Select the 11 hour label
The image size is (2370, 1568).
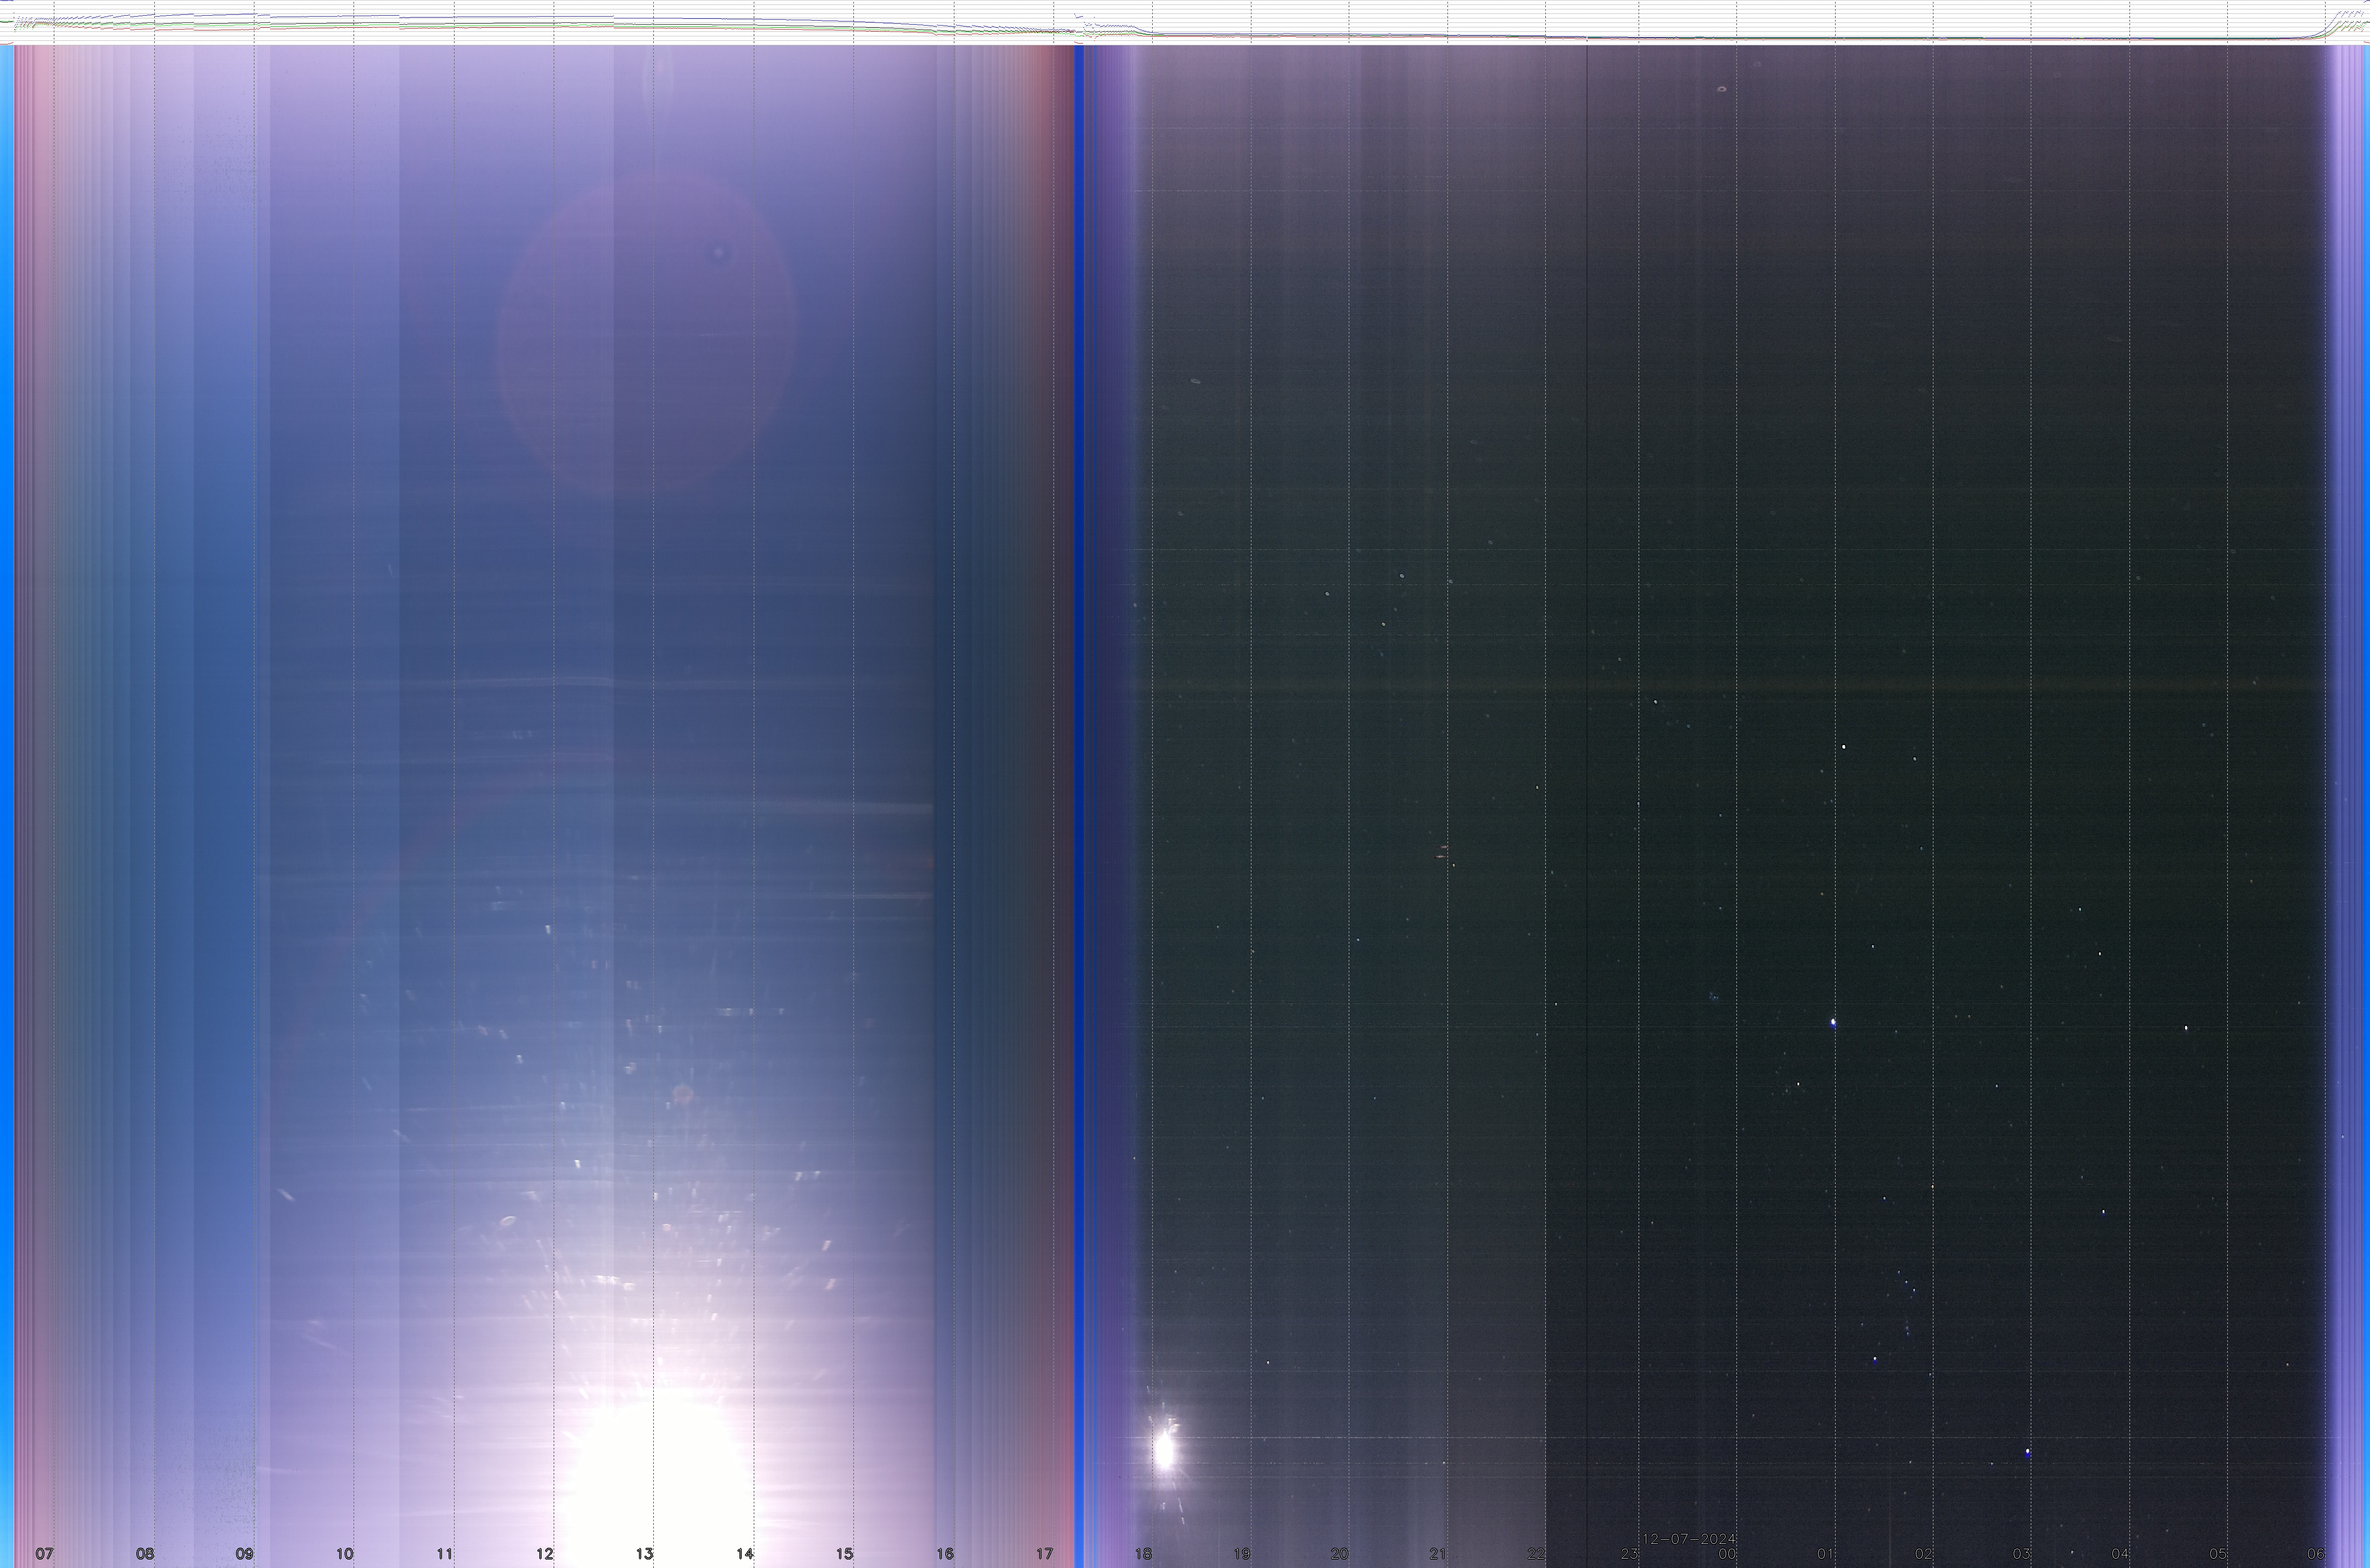pyautogui.click(x=444, y=1553)
